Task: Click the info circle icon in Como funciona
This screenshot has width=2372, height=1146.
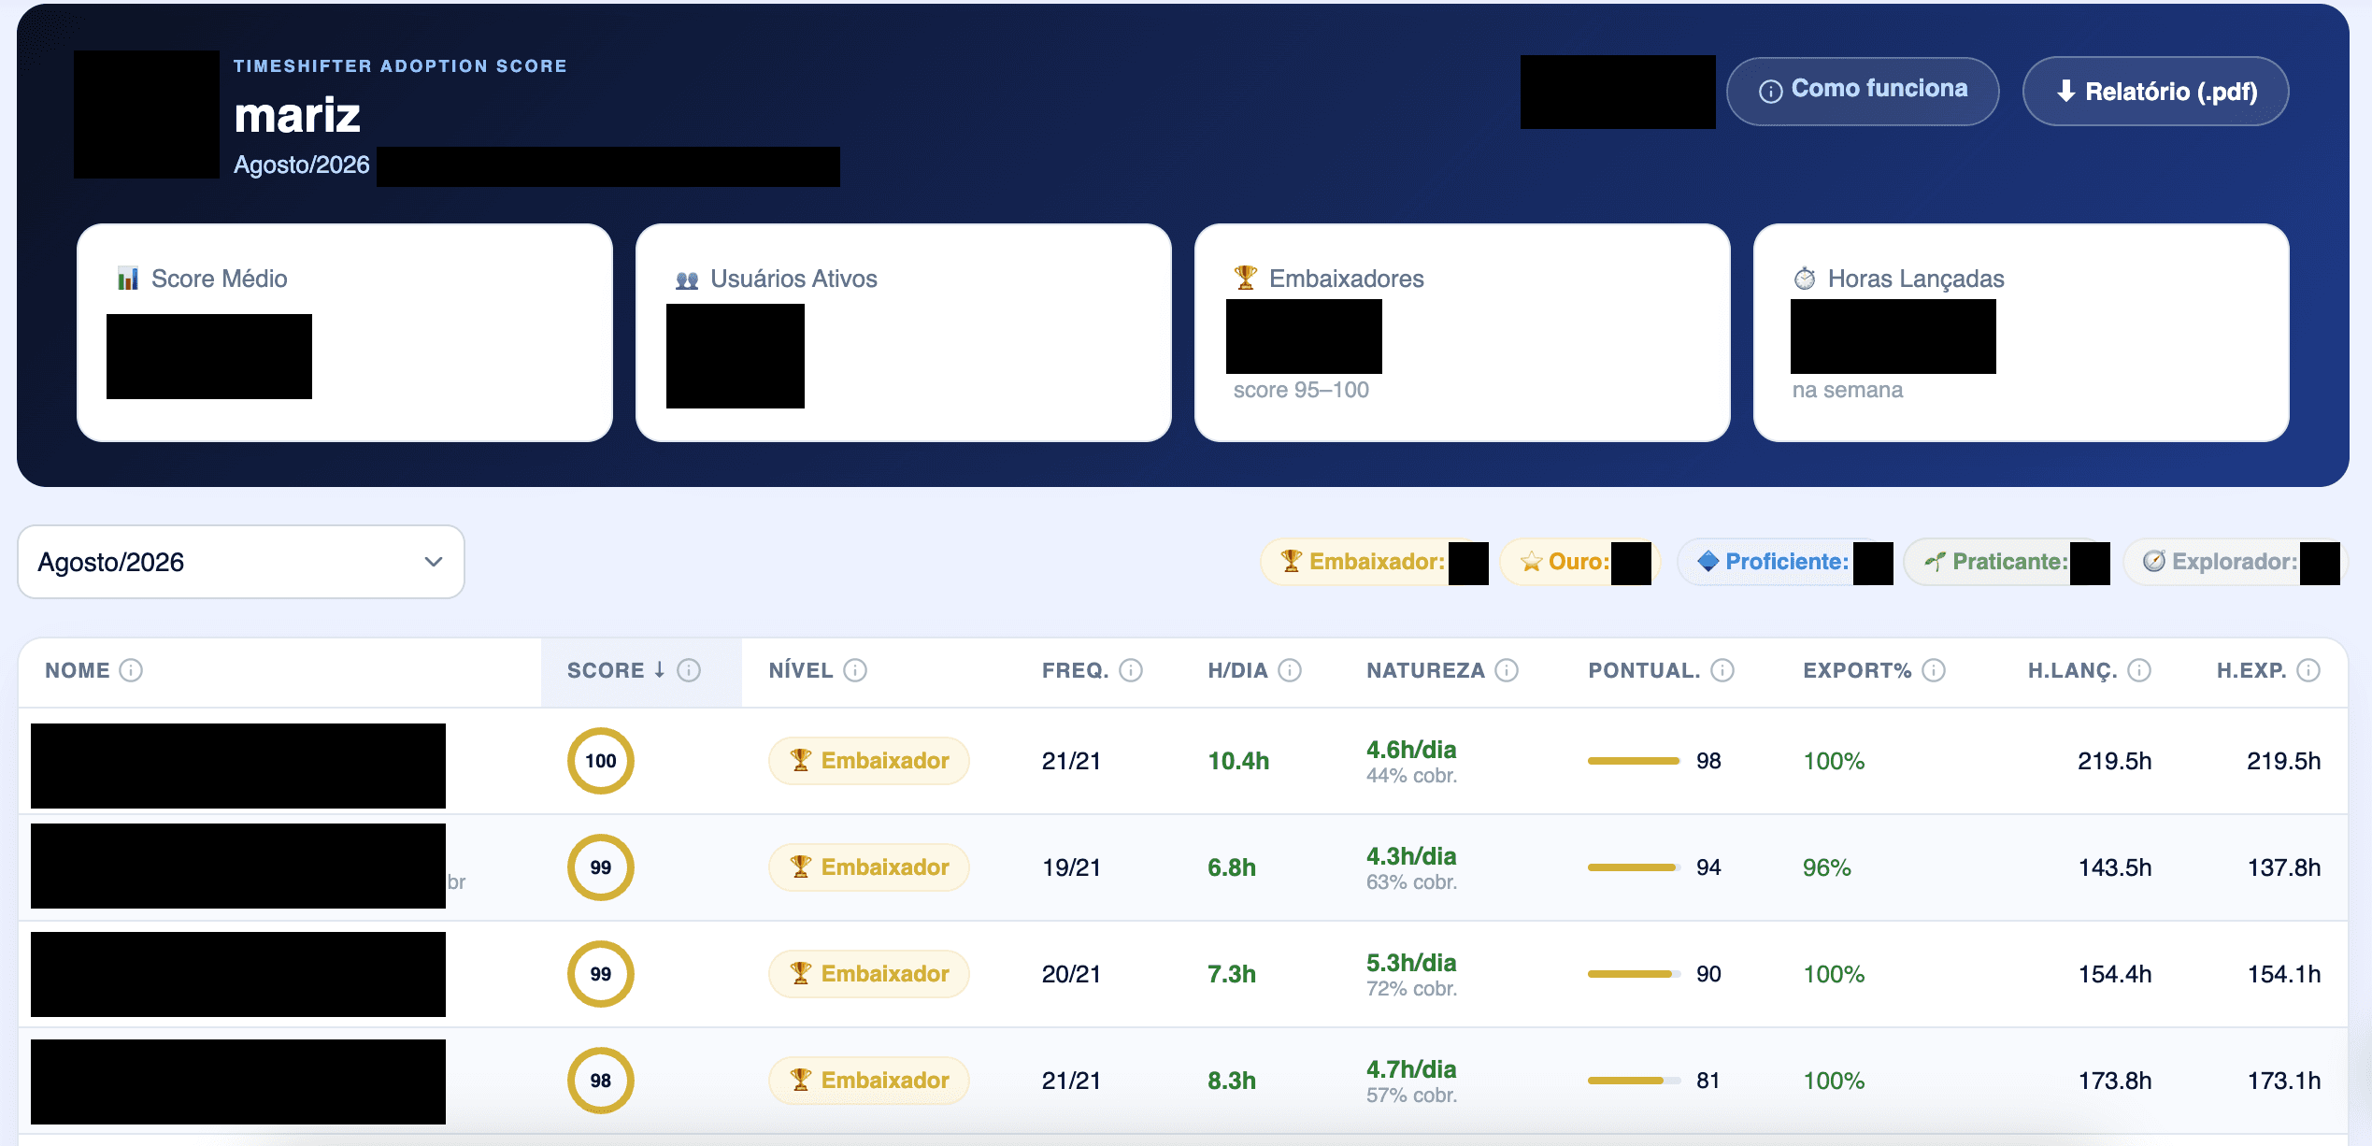Action: [x=1770, y=91]
